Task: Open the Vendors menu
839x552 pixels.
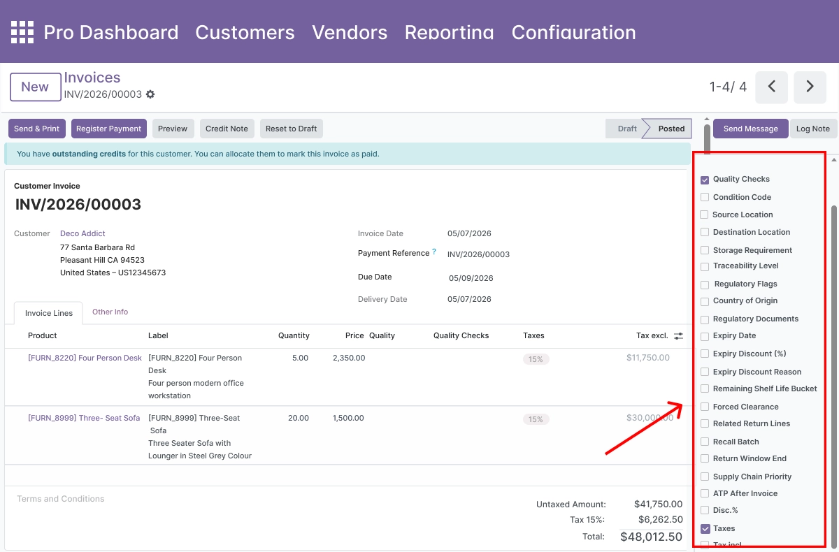Action: coord(350,32)
